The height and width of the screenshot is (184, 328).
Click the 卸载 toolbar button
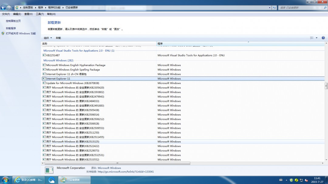coord(58,38)
